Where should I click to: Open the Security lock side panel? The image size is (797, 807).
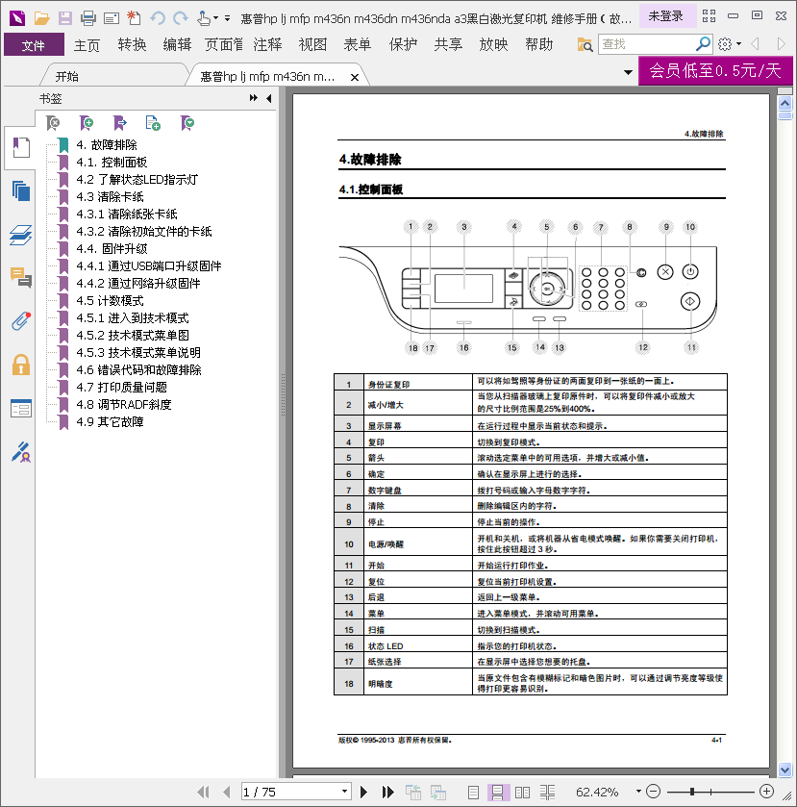(21, 365)
